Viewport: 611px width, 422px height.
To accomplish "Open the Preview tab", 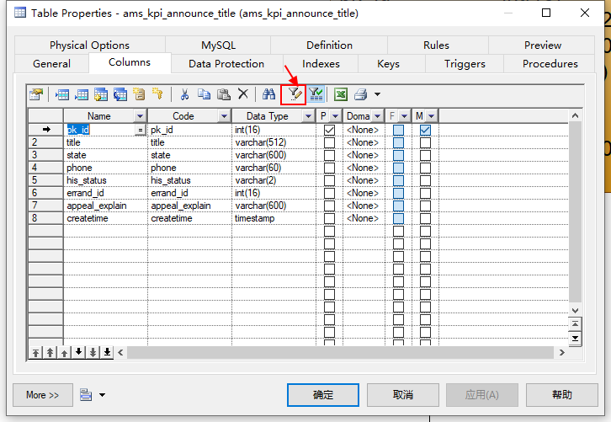I will pyautogui.click(x=543, y=45).
